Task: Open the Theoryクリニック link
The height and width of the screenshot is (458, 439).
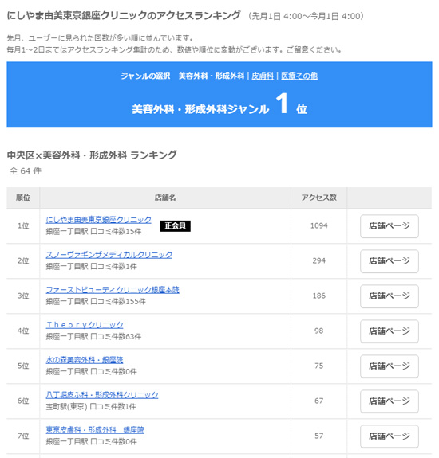Action: point(85,325)
